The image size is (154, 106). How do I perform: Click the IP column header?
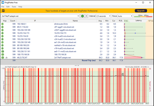(x=35, y=21)
